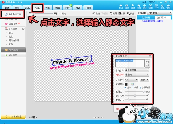Open the 拍照 camera tool
Viewport: 173px width, 124px height.
click(x=168, y=7)
